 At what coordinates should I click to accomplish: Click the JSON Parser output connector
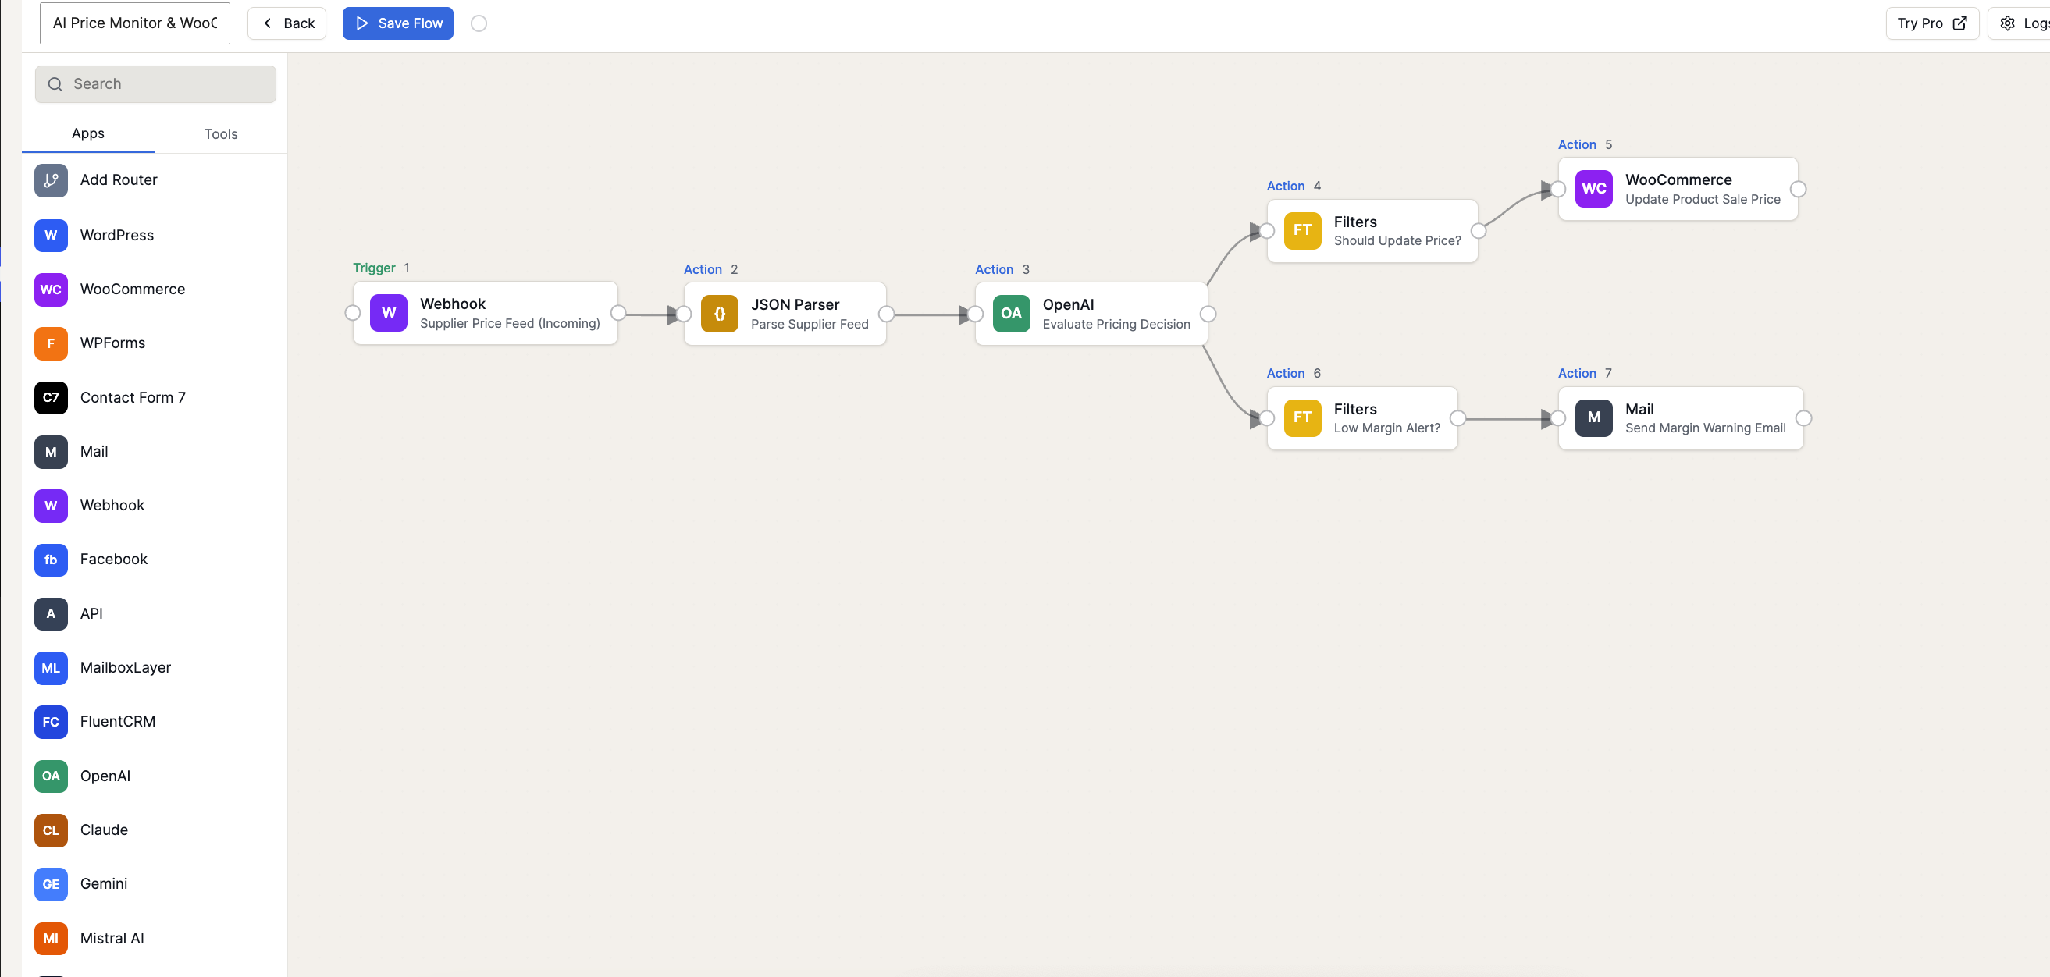[887, 314]
